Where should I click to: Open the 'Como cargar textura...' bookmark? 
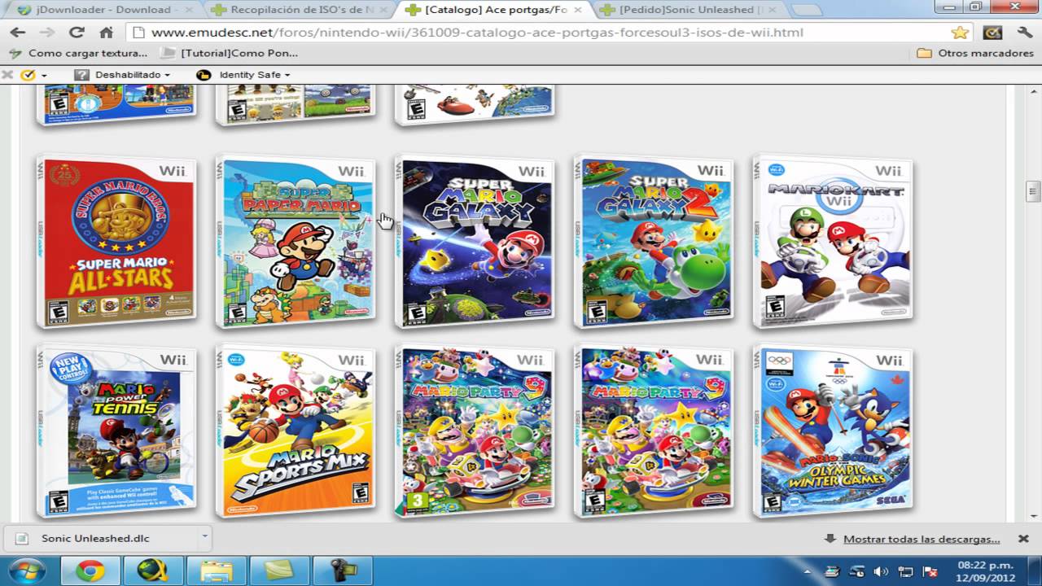point(78,53)
